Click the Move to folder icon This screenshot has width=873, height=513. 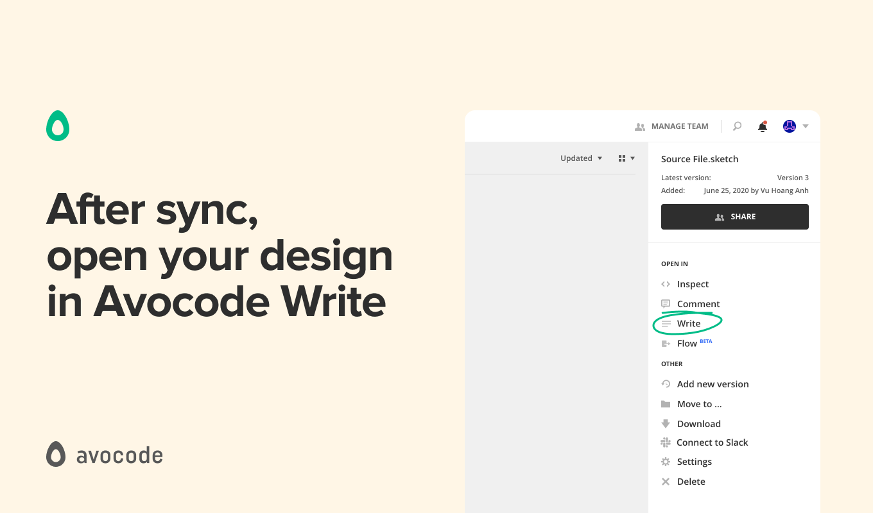pos(666,404)
